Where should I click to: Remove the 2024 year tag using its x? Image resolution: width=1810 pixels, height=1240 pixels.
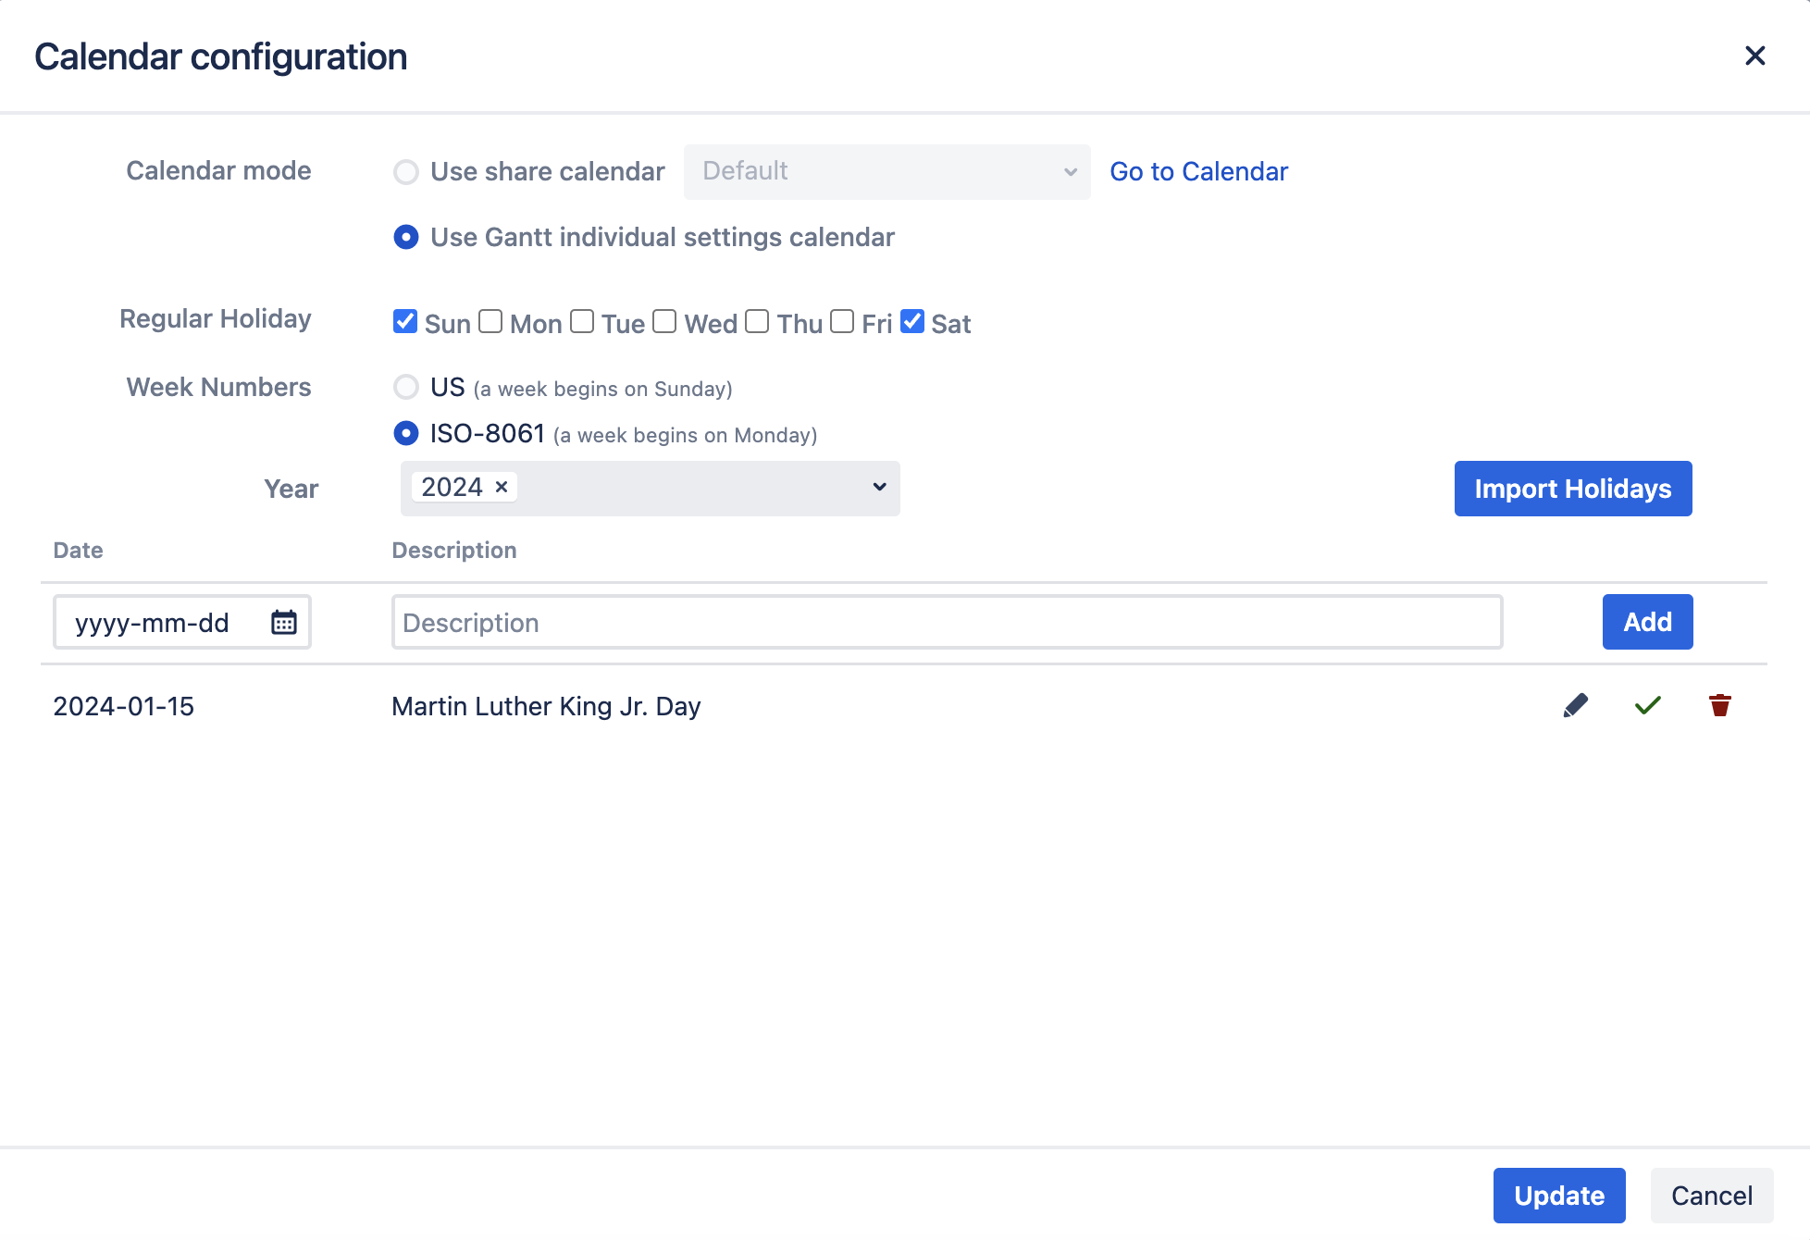pos(502,487)
